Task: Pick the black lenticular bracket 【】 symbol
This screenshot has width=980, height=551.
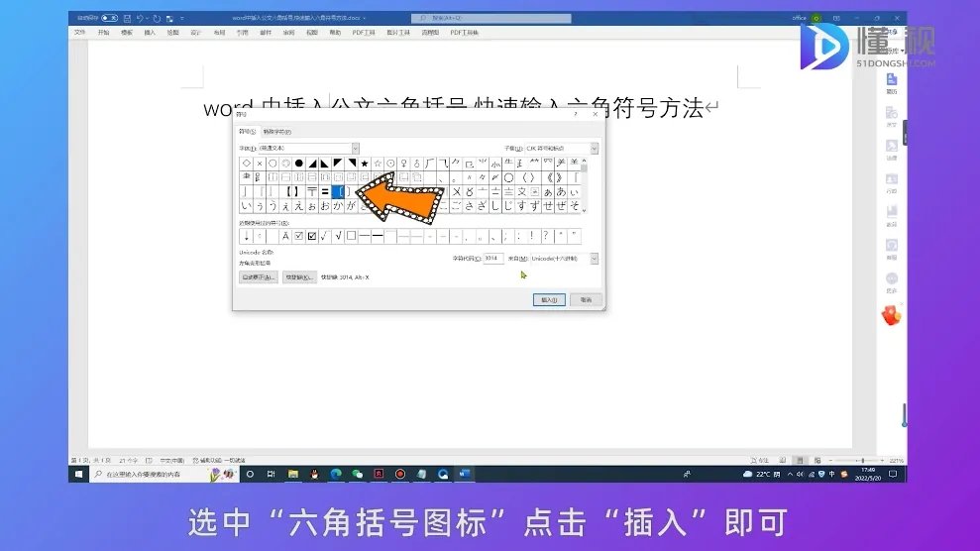Action: 292,191
